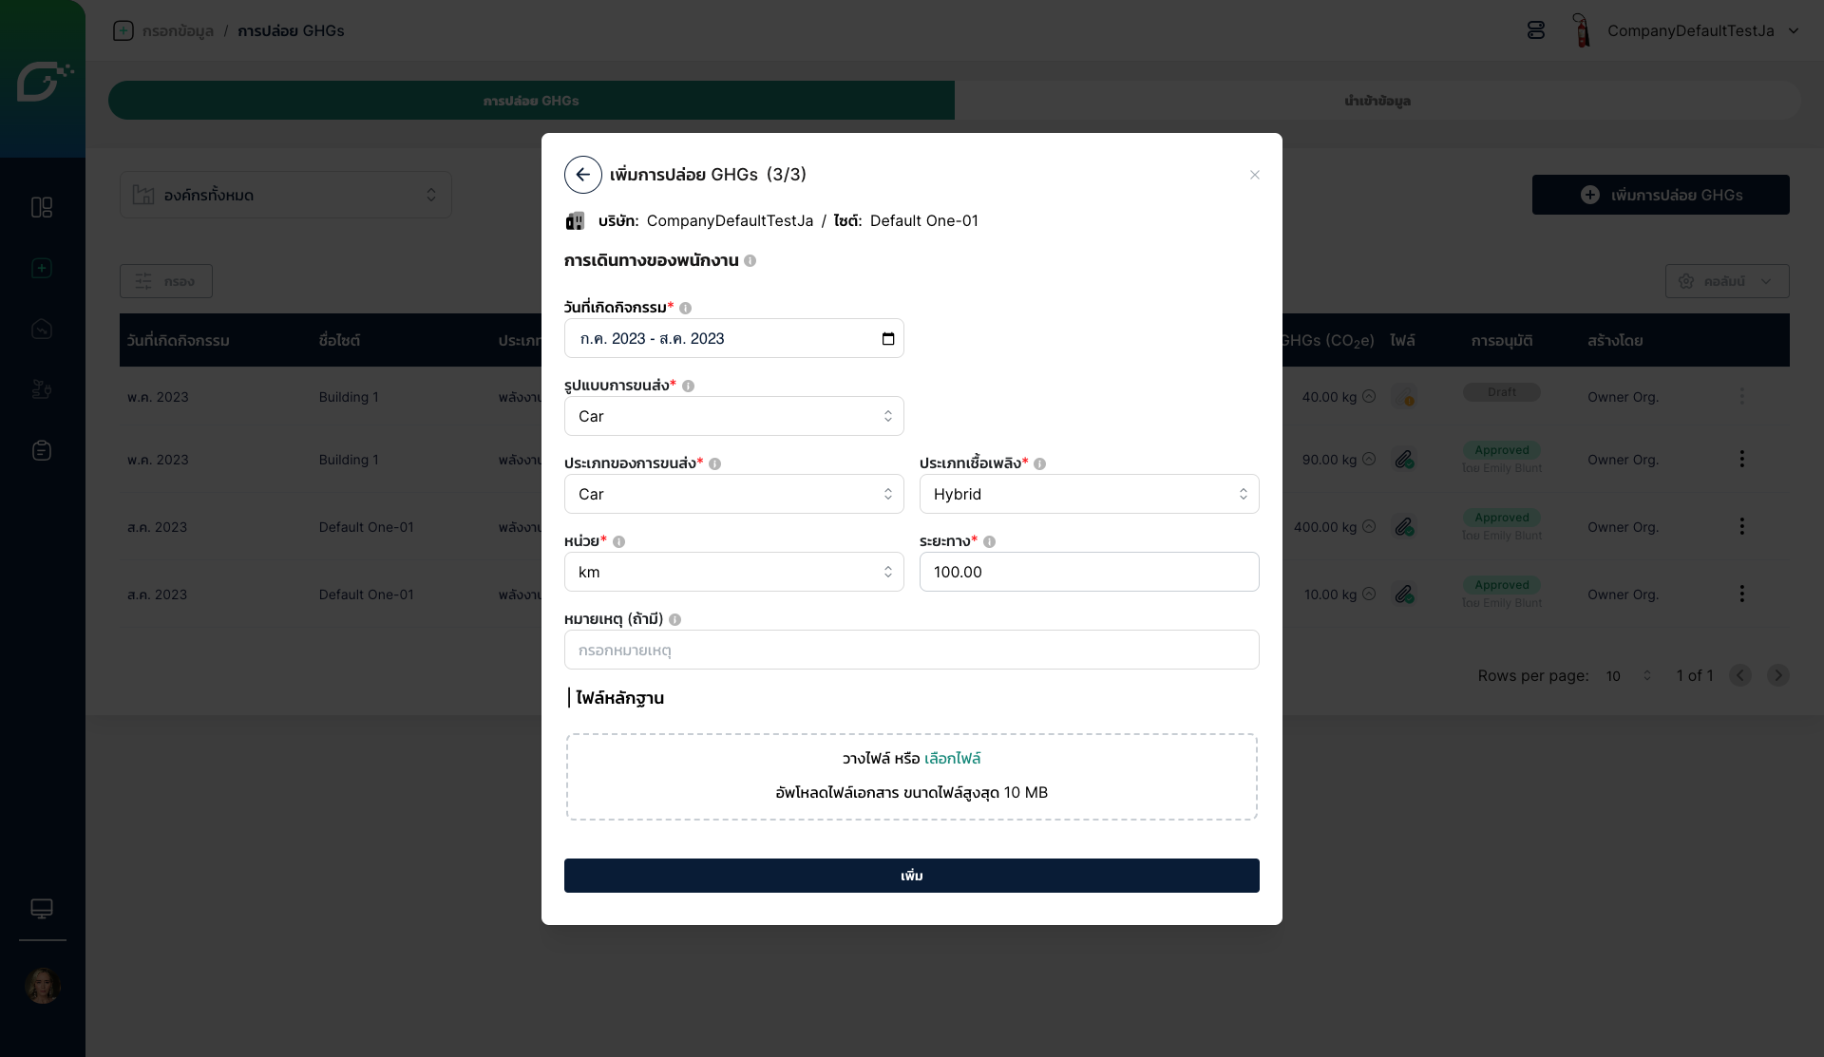Click attachment icon on 90.00 kg row
The image size is (1824, 1057).
(x=1404, y=460)
